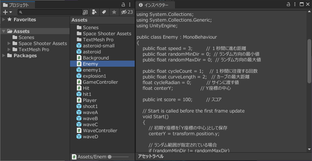The image size is (312, 161).
Task: Open TextMesh Pro folder icon in list
Action: coord(79,39)
